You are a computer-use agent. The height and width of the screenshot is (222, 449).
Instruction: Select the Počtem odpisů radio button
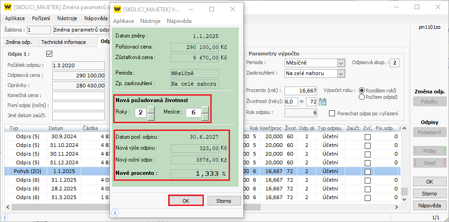click(362, 97)
